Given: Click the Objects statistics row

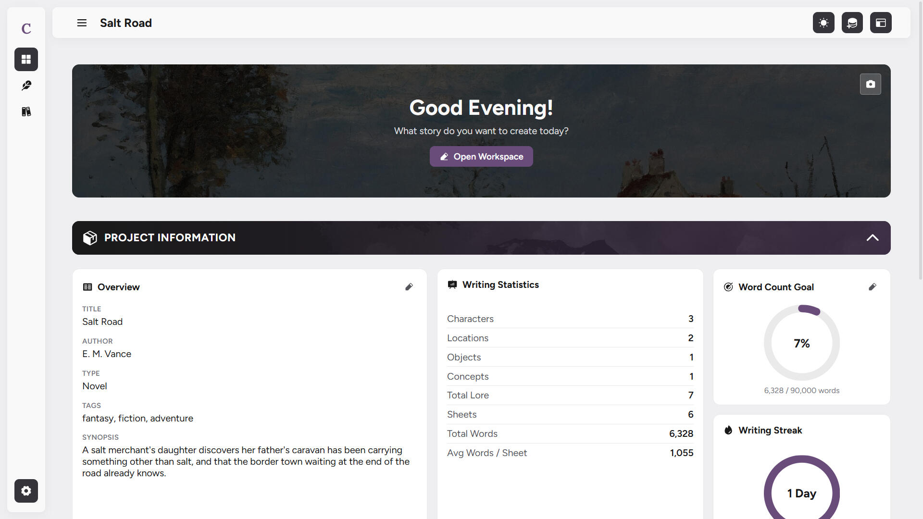Looking at the screenshot, I should 570,357.
